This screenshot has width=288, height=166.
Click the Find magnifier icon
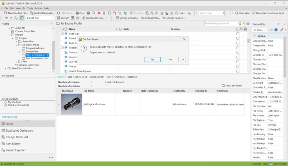point(176,13)
